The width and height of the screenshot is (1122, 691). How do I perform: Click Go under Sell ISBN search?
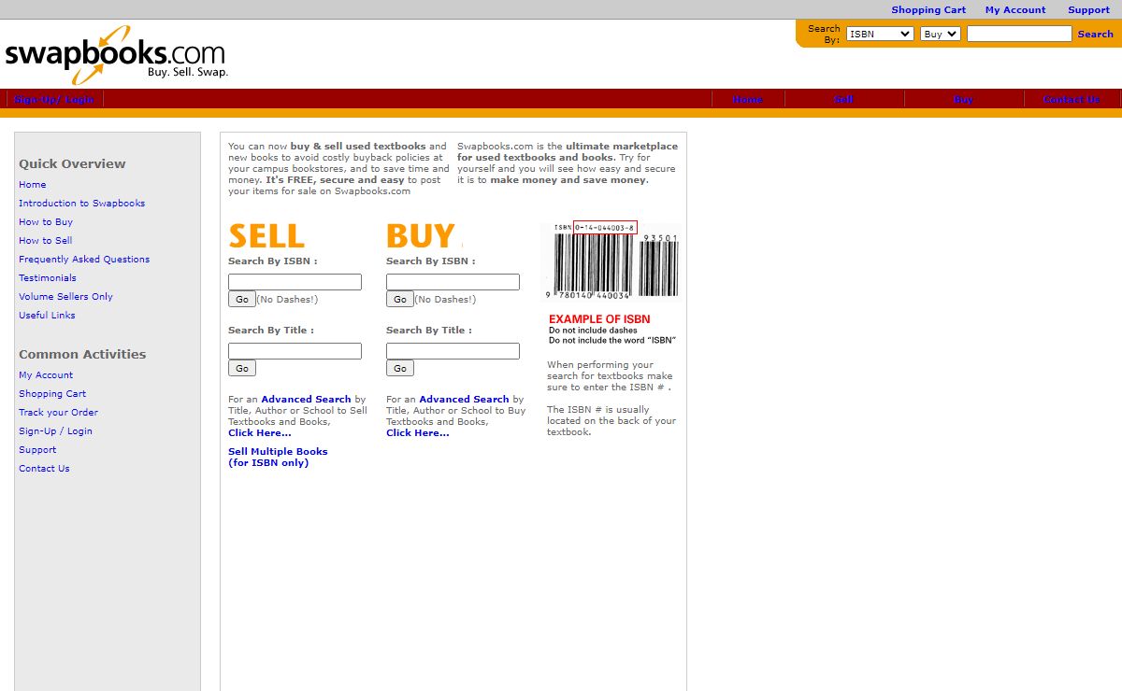[242, 299]
